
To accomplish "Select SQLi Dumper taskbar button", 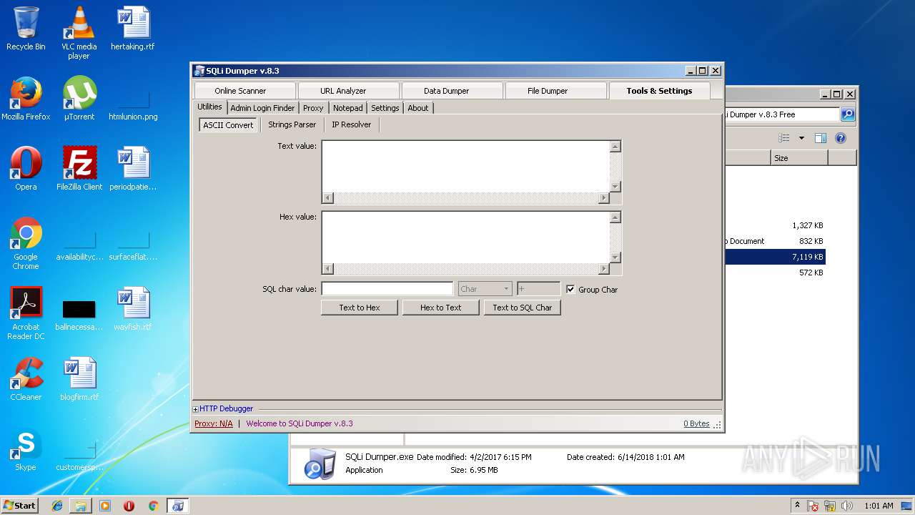I will pyautogui.click(x=177, y=506).
